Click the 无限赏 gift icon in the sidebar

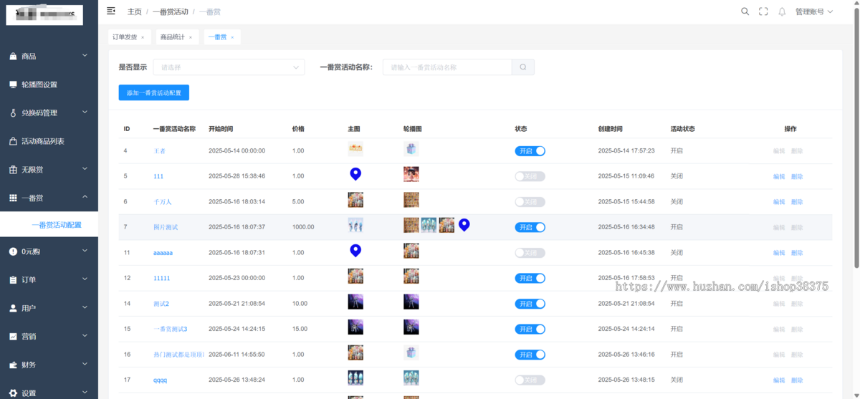click(13, 170)
